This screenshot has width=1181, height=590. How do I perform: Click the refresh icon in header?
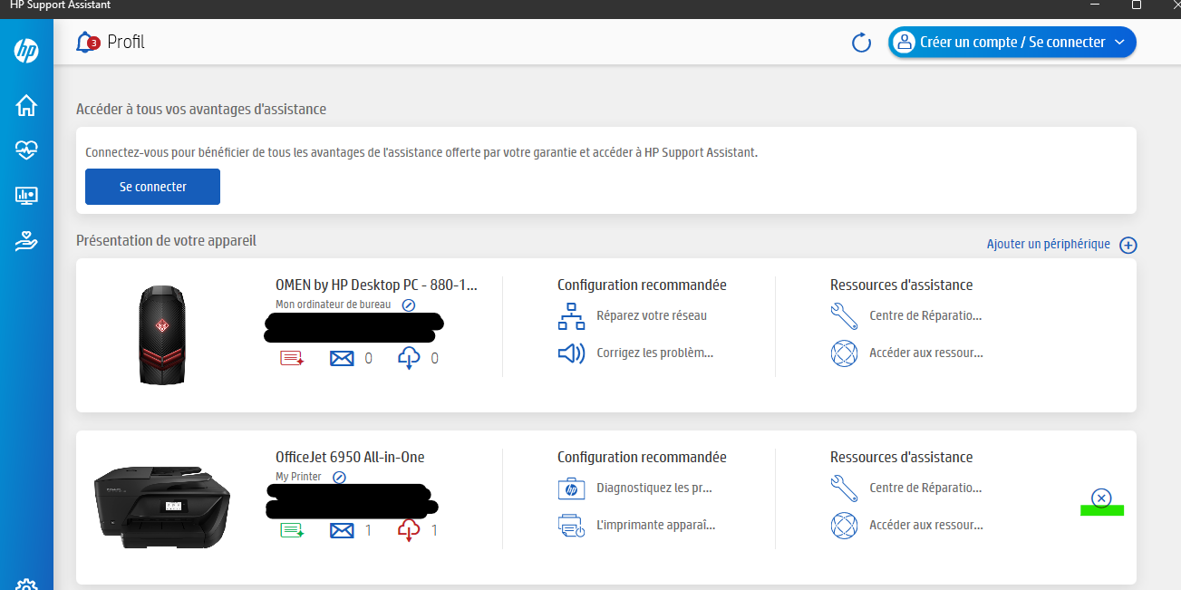point(861,43)
